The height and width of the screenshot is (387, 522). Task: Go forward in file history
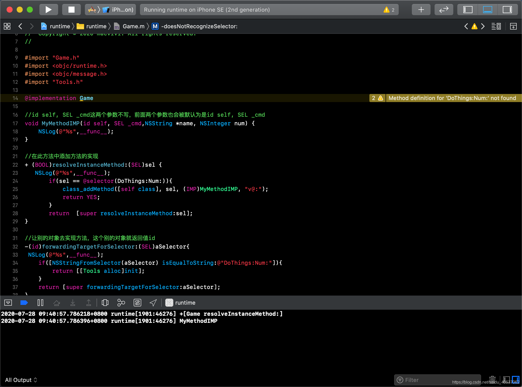click(32, 26)
